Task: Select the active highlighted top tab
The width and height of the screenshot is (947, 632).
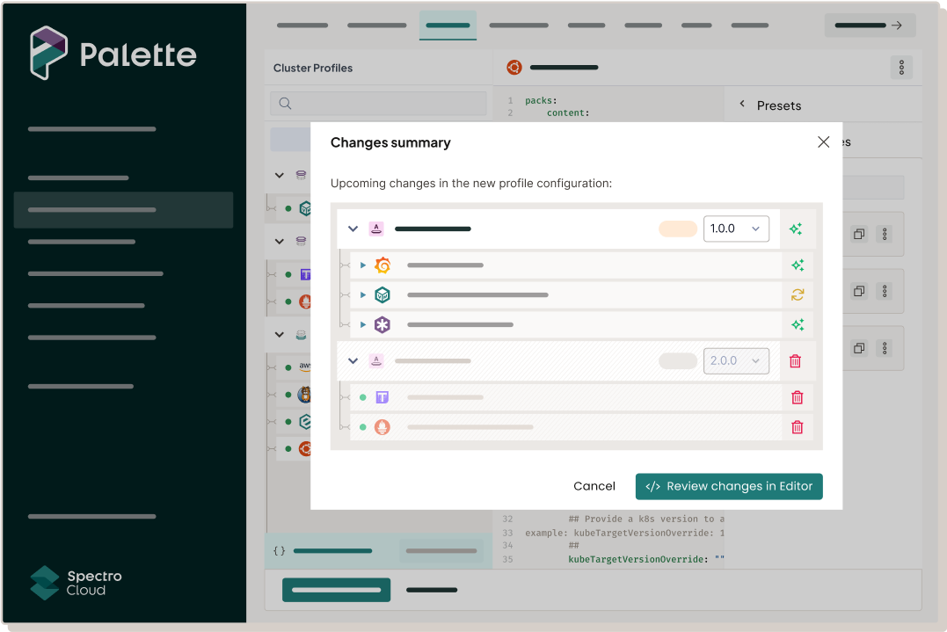Action: [448, 25]
